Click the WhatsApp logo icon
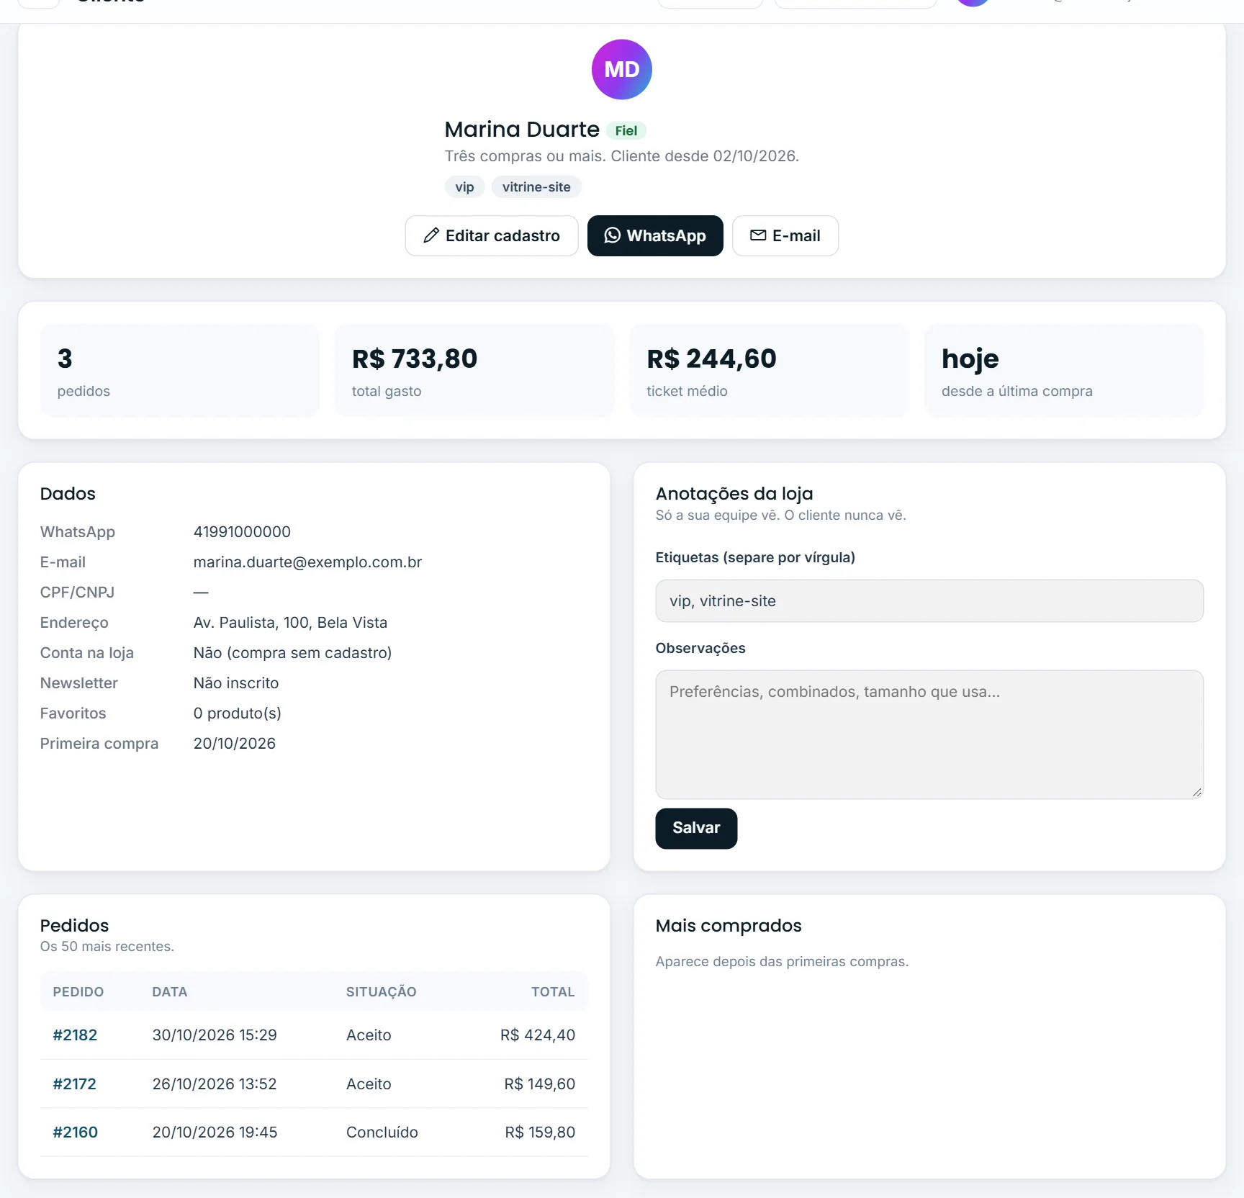The image size is (1244, 1198). tap(612, 235)
